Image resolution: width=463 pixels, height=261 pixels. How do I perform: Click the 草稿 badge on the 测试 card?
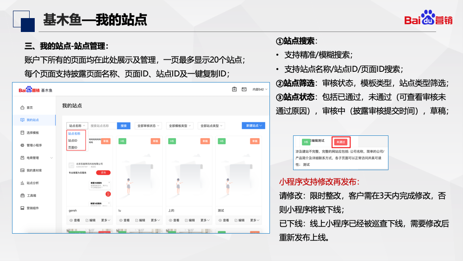[255, 141]
